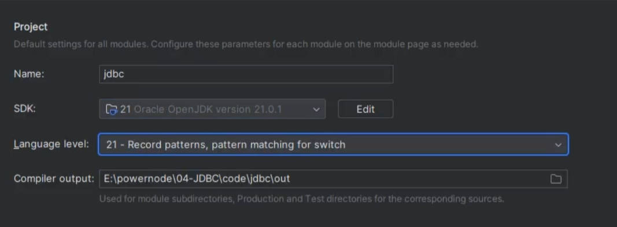The width and height of the screenshot is (617, 227).
Task: Click the browse folder icon for Compiler output
Action: tap(556, 179)
